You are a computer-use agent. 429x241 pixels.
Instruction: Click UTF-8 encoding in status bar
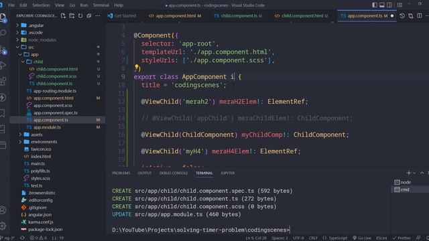click(298, 238)
